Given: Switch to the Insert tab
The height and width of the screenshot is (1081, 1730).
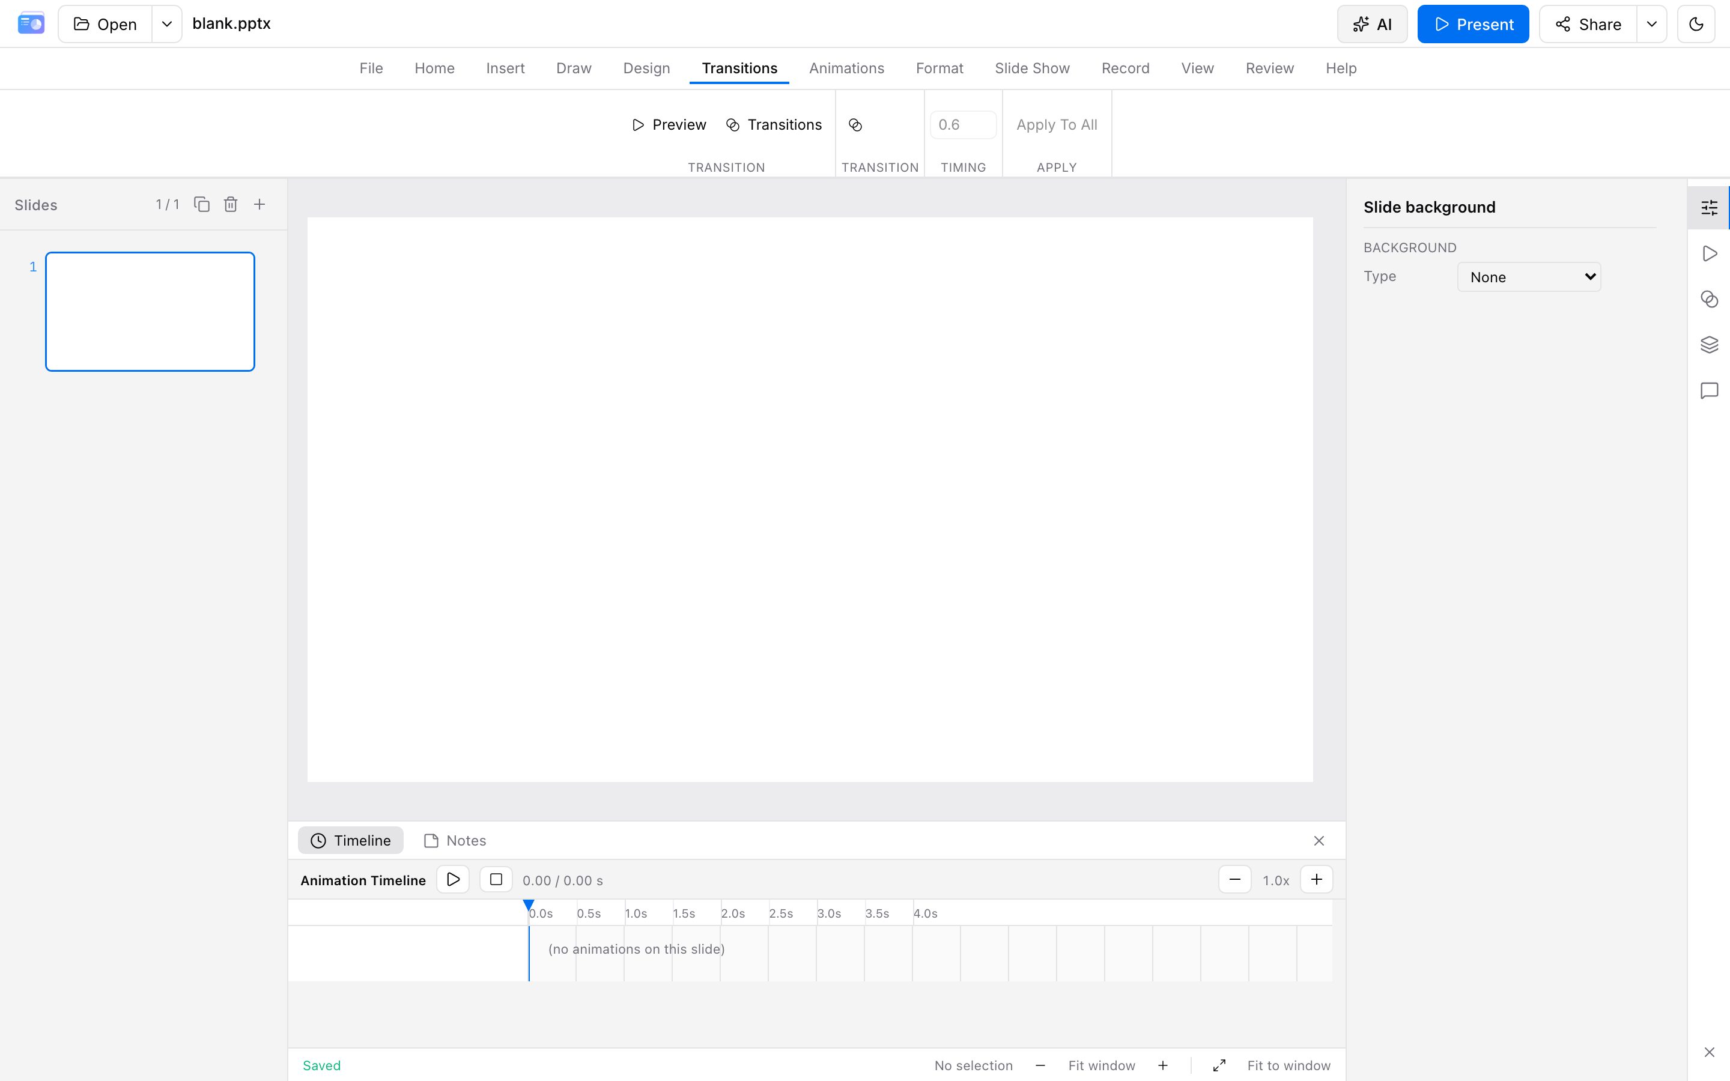Looking at the screenshot, I should (x=505, y=68).
